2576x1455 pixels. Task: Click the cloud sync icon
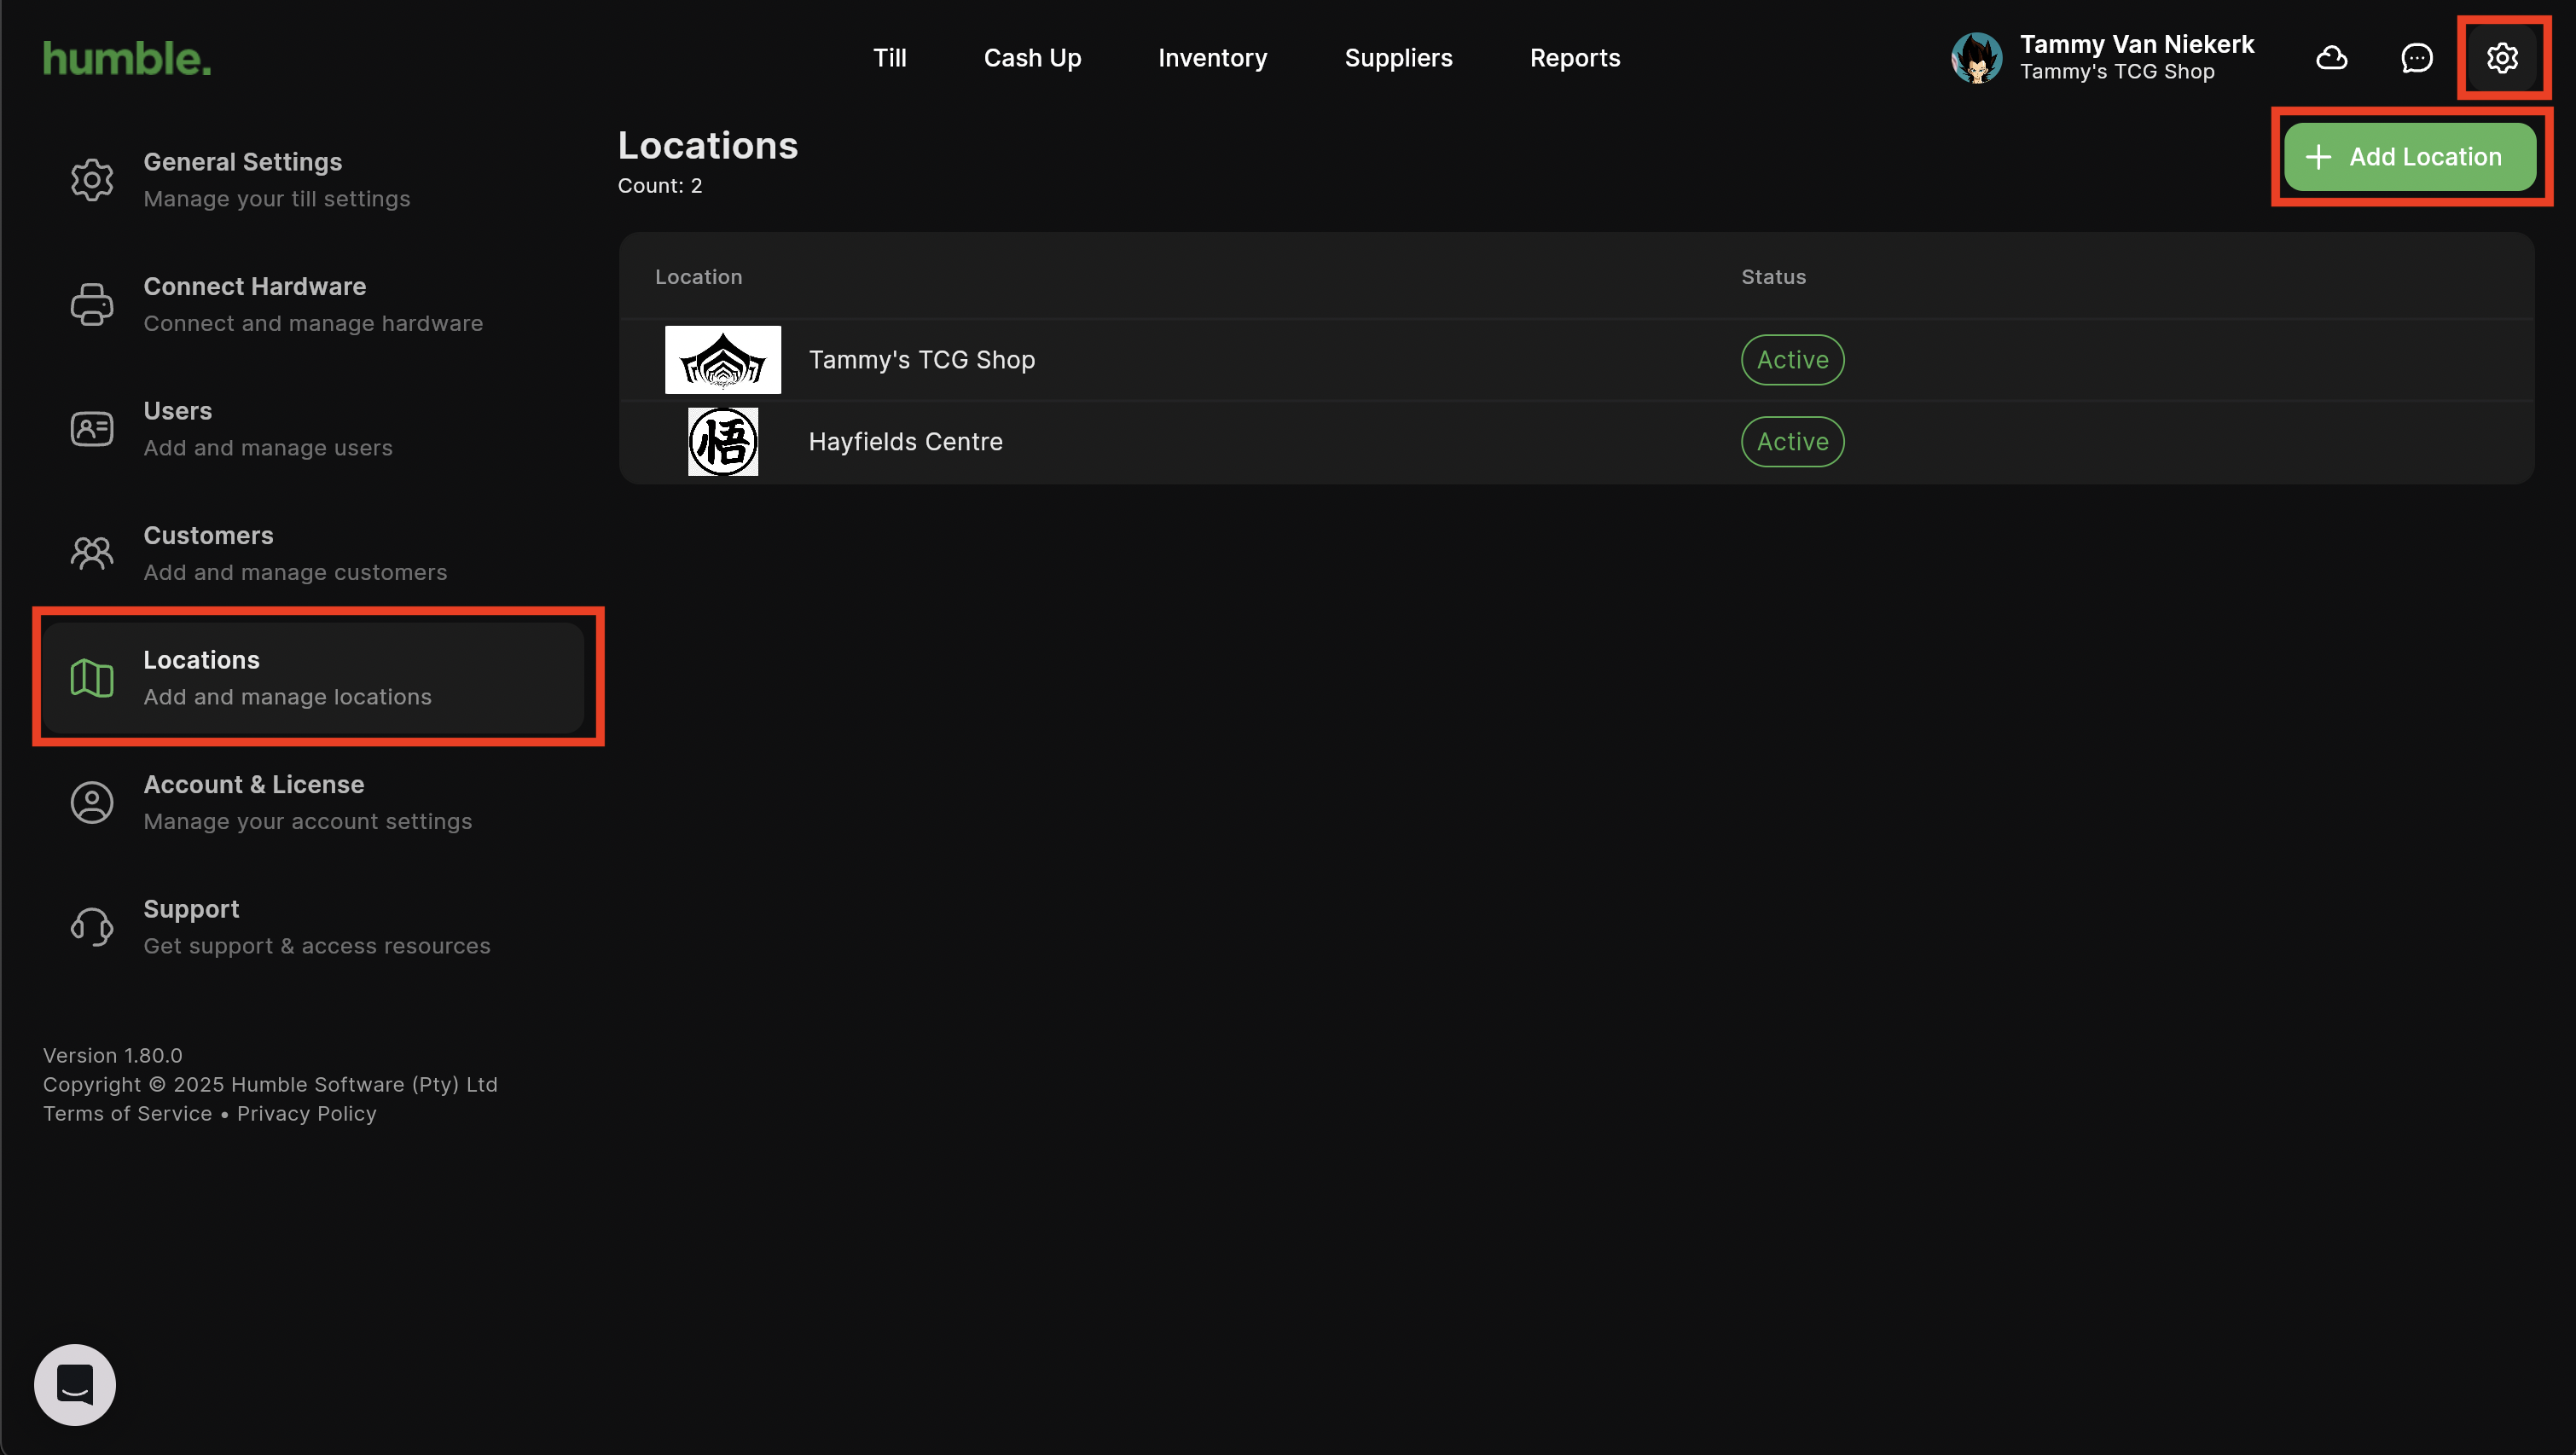[2331, 58]
